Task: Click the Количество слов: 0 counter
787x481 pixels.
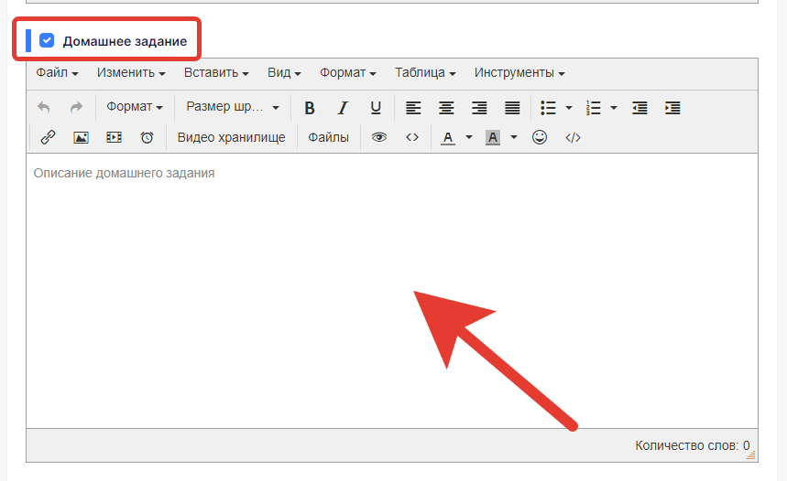Action: (692, 445)
